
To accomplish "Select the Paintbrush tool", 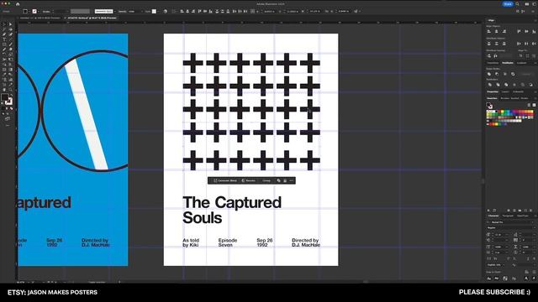I will point(10,44).
